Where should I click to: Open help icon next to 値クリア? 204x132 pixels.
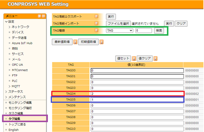tap(155, 58)
